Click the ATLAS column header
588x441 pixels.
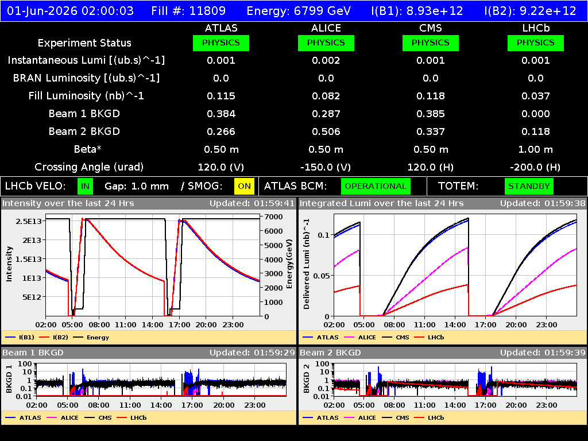(221, 28)
